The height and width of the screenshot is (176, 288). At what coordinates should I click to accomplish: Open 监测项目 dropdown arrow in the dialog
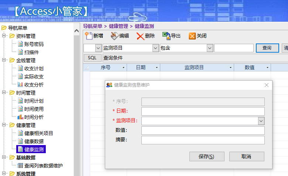(x=261, y=121)
